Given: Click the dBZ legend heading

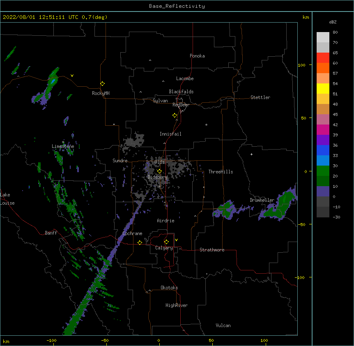Looking at the screenshot, I should [x=333, y=22].
